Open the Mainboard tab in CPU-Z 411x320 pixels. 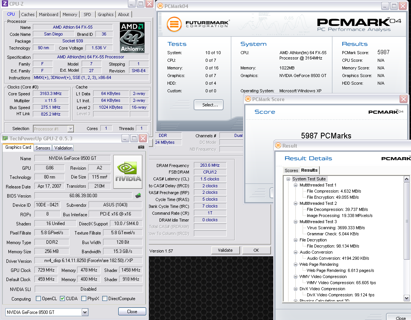(48, 14)
